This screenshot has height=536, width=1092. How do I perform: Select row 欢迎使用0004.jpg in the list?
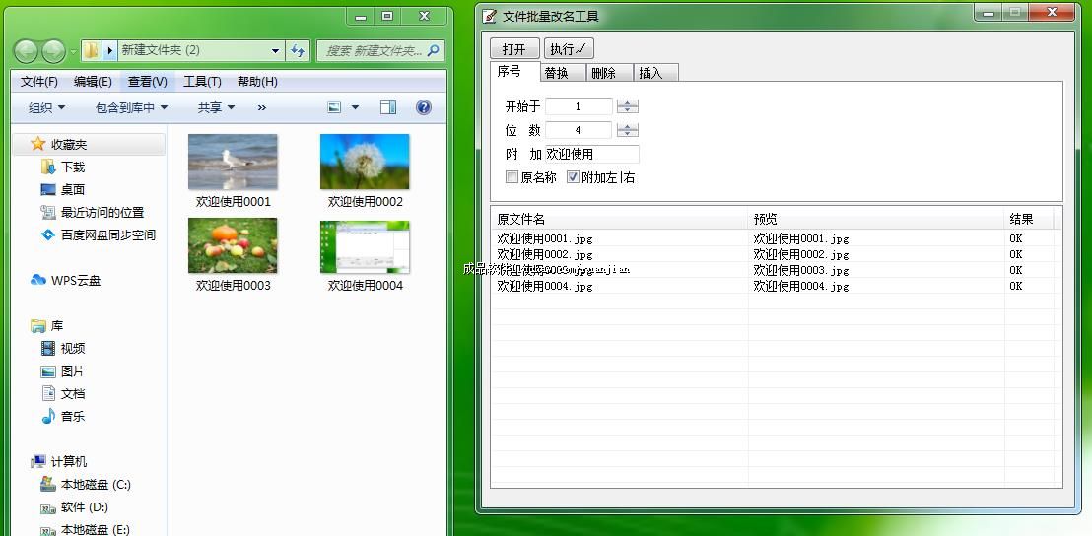pyautogui.click(x=773, y=286)
